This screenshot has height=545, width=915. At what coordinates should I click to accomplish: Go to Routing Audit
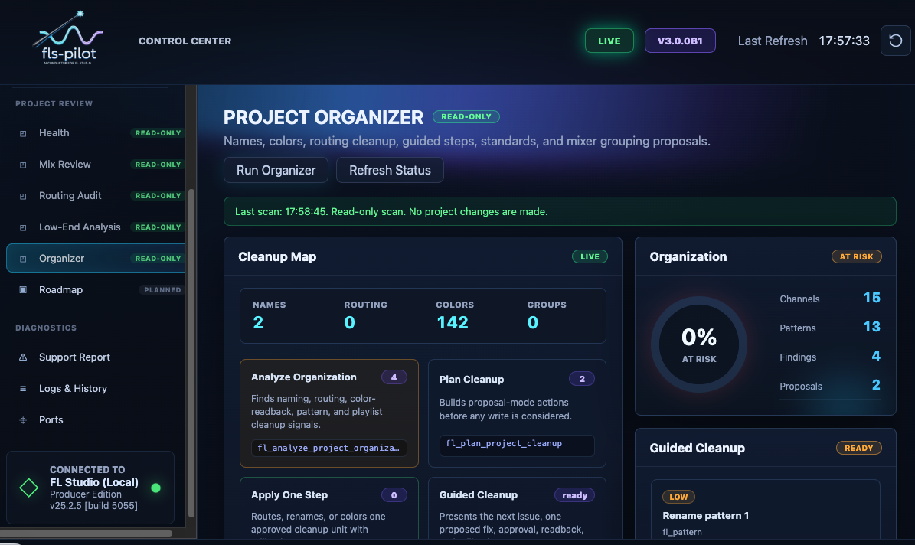(x=96, y=196)
